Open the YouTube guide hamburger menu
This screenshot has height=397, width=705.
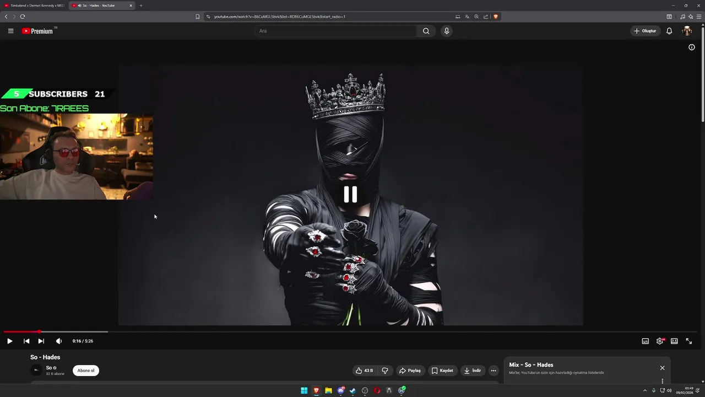(10, 31)
